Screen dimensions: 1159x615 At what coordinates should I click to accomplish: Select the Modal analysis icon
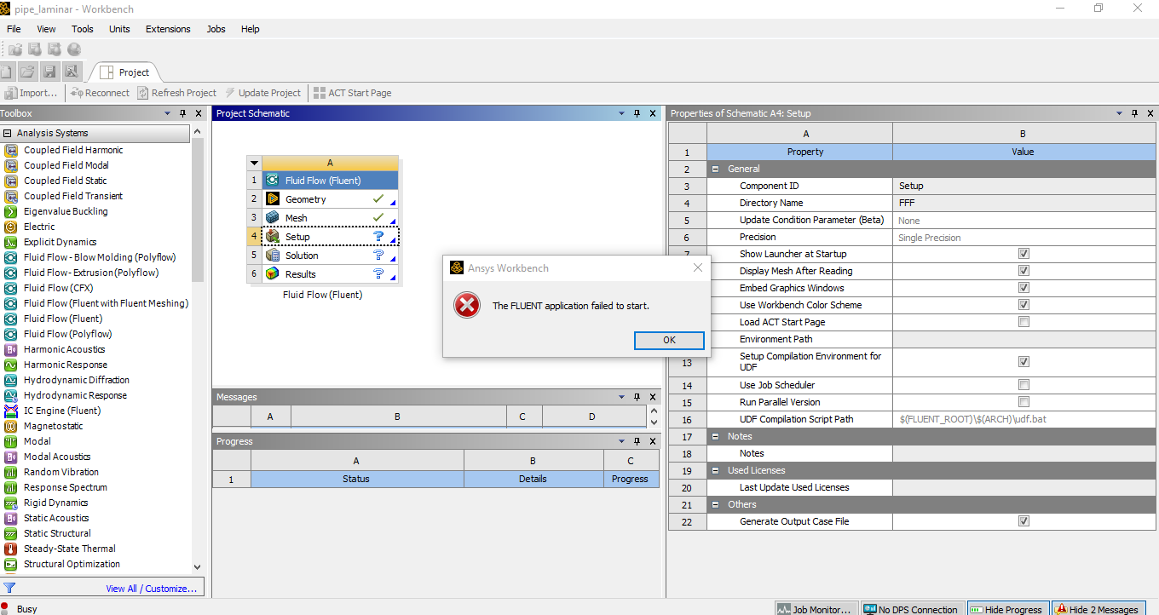coord(11,441)
